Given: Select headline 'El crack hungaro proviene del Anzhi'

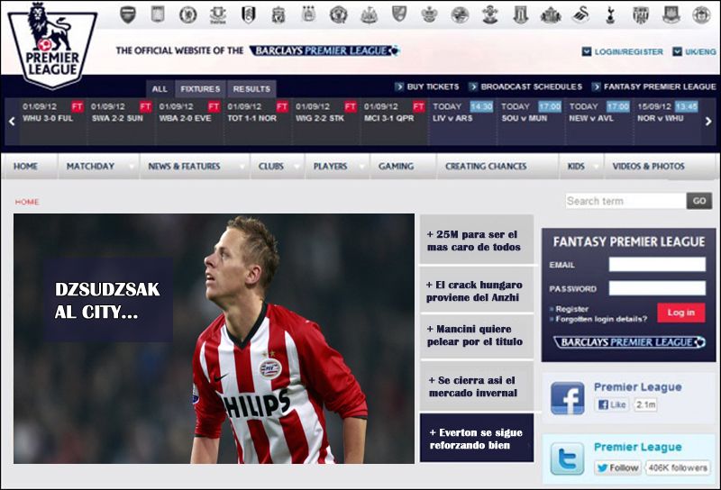Looking at the screenshot, I should pos(477,290).
